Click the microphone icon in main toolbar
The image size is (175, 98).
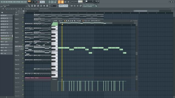[x=47, y=6]
